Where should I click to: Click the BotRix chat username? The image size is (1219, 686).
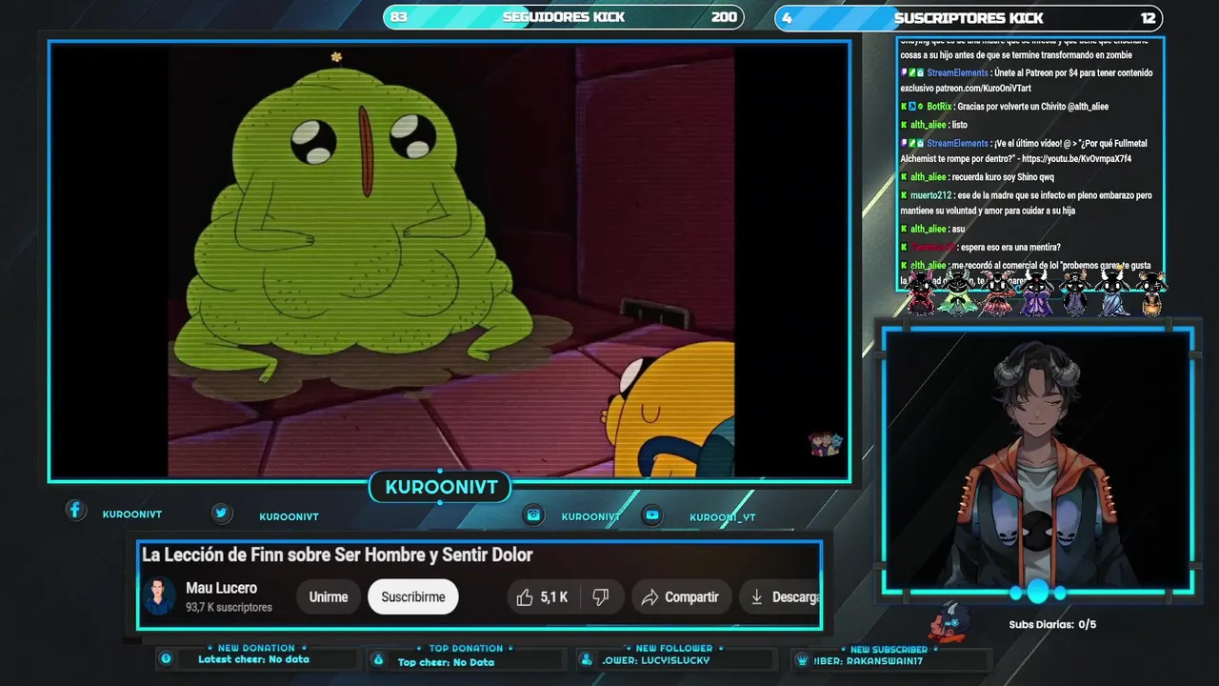pyautogui.click(x=939, y=107)
